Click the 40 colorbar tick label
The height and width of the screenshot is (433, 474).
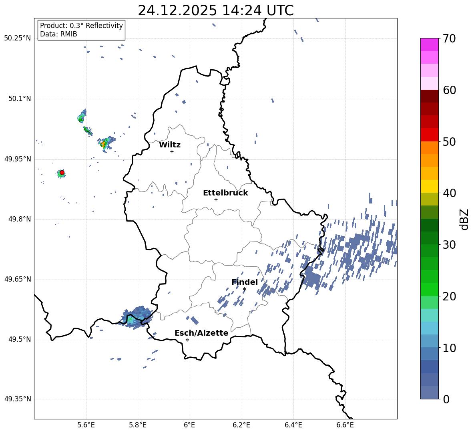[x=449, y=193]
